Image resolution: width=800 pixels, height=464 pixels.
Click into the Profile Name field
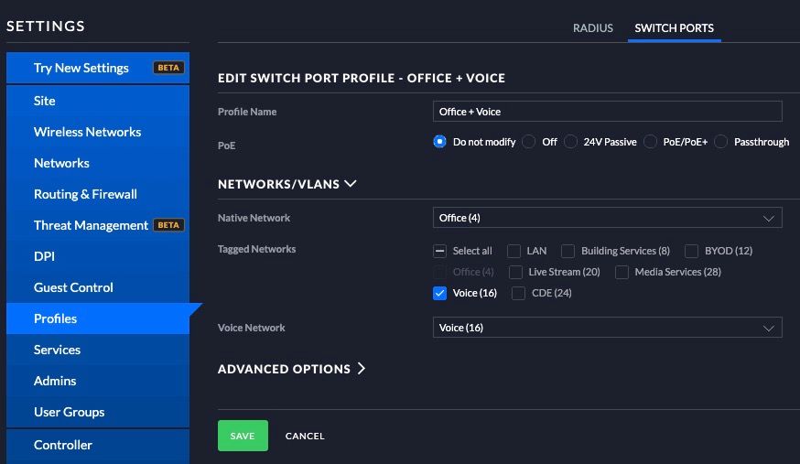(x=607, y=112)
